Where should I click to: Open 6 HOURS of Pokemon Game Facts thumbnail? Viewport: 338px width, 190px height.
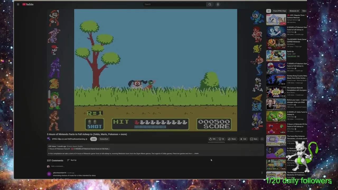(276, 32)
